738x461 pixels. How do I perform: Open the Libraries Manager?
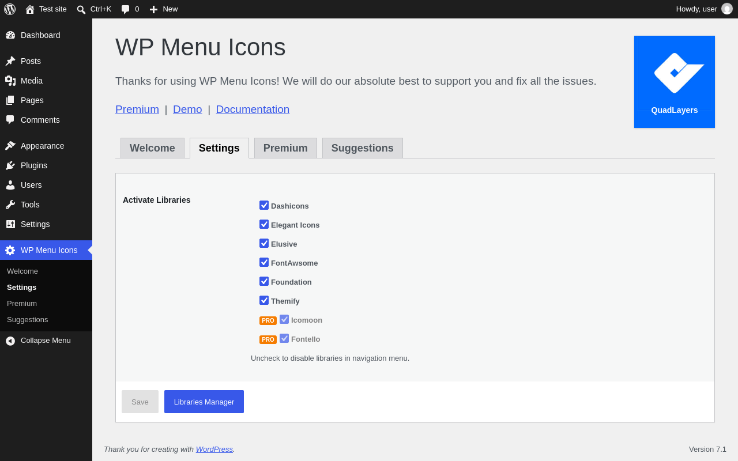tap(204, 402)
